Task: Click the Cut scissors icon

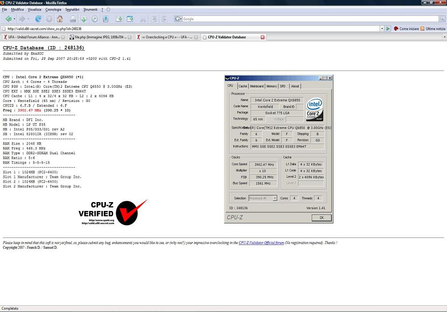Action: tap(143, 19)
